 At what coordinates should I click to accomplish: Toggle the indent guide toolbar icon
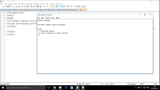coord(62,6)
